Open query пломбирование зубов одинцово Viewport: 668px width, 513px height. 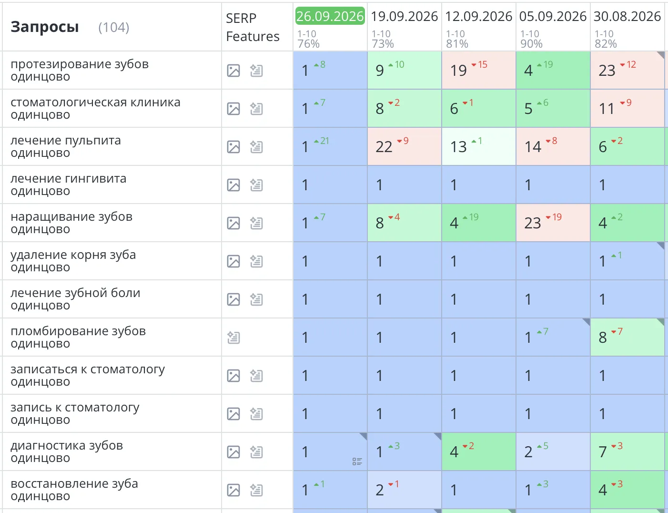coord(78,337)
